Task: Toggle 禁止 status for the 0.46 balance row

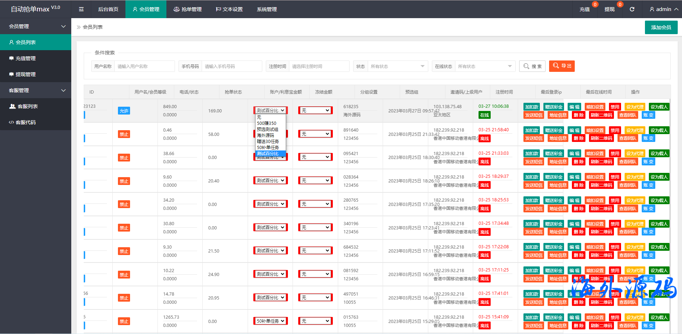Action: pos(124,134)
